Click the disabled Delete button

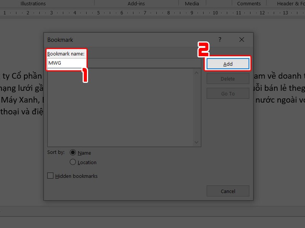(228, 79)
